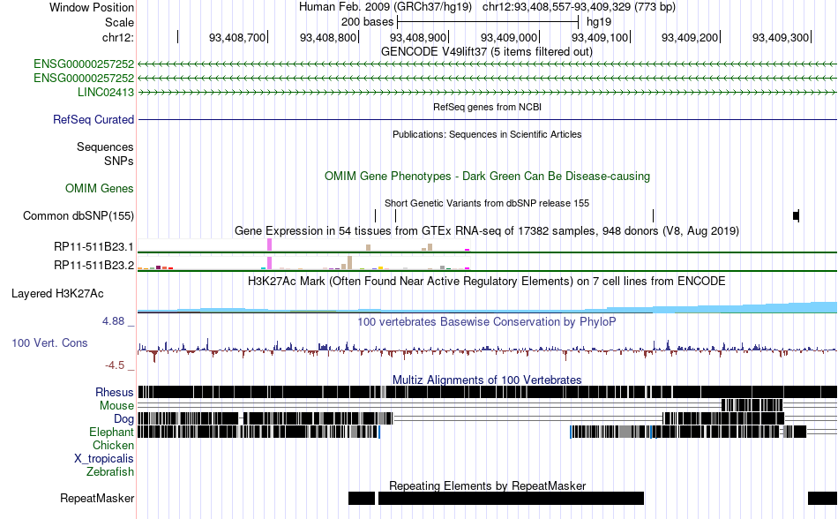
Task: Select the Rhesus alignment row label
Action: click(115, 392)
